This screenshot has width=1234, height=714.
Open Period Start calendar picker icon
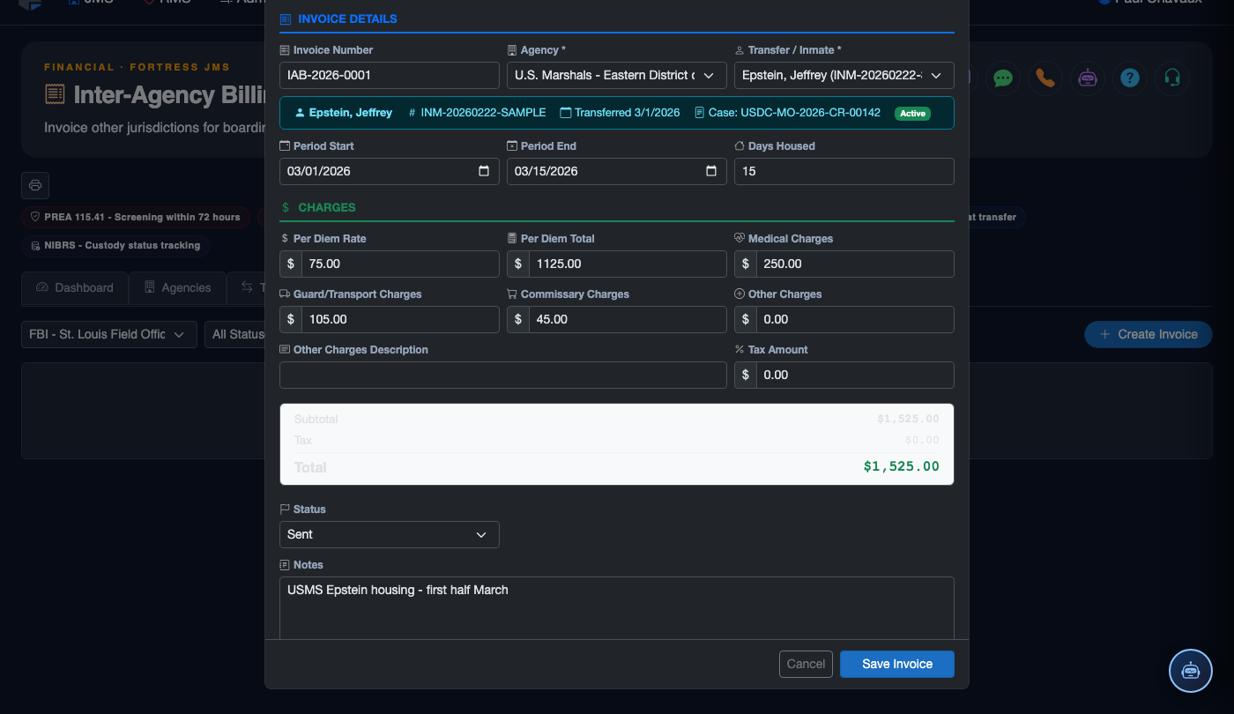(484, 171)
